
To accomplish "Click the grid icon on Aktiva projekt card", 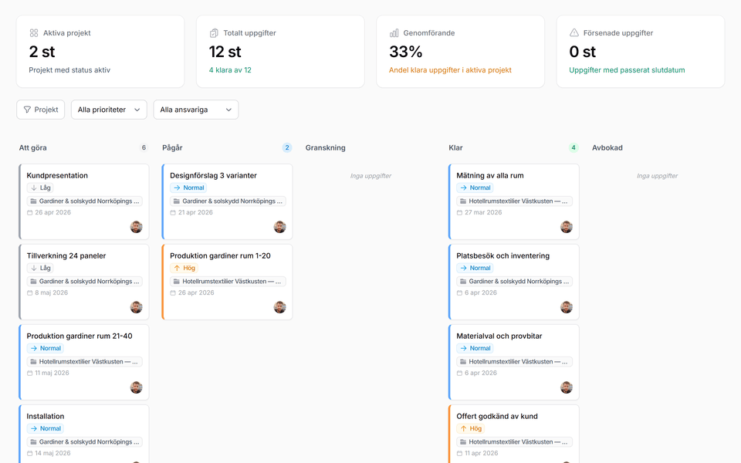I will (33, 33).
